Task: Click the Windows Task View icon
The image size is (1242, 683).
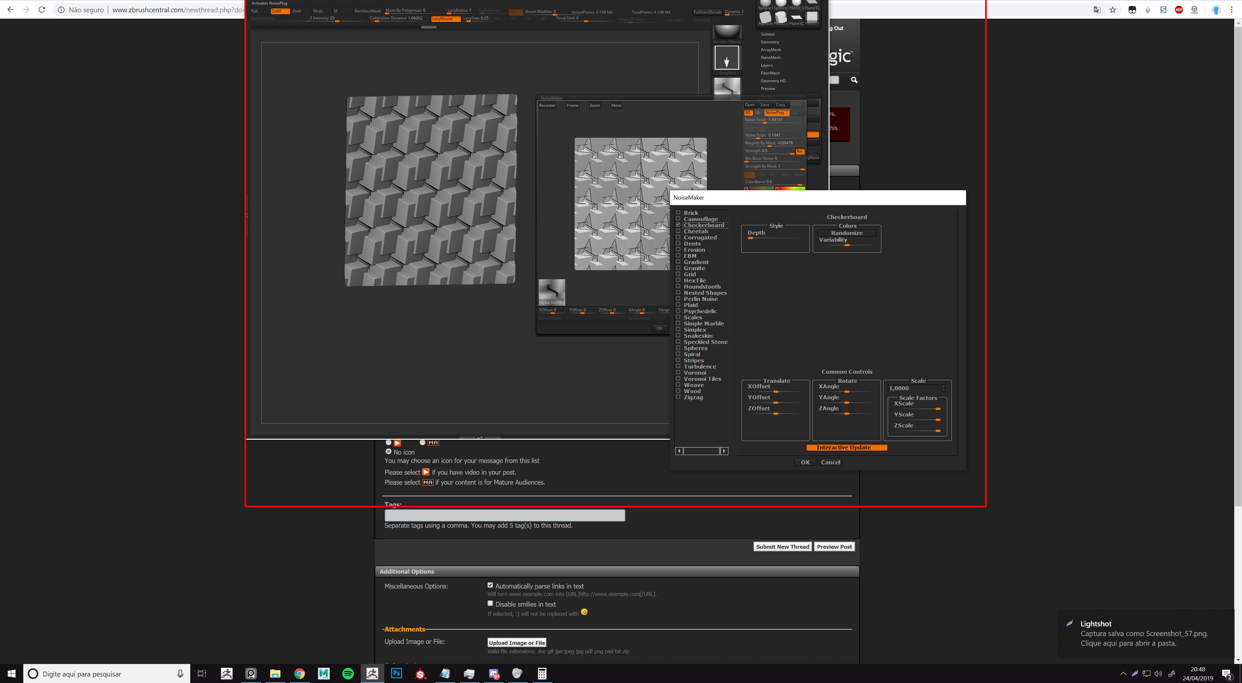Action: [202, 673]
